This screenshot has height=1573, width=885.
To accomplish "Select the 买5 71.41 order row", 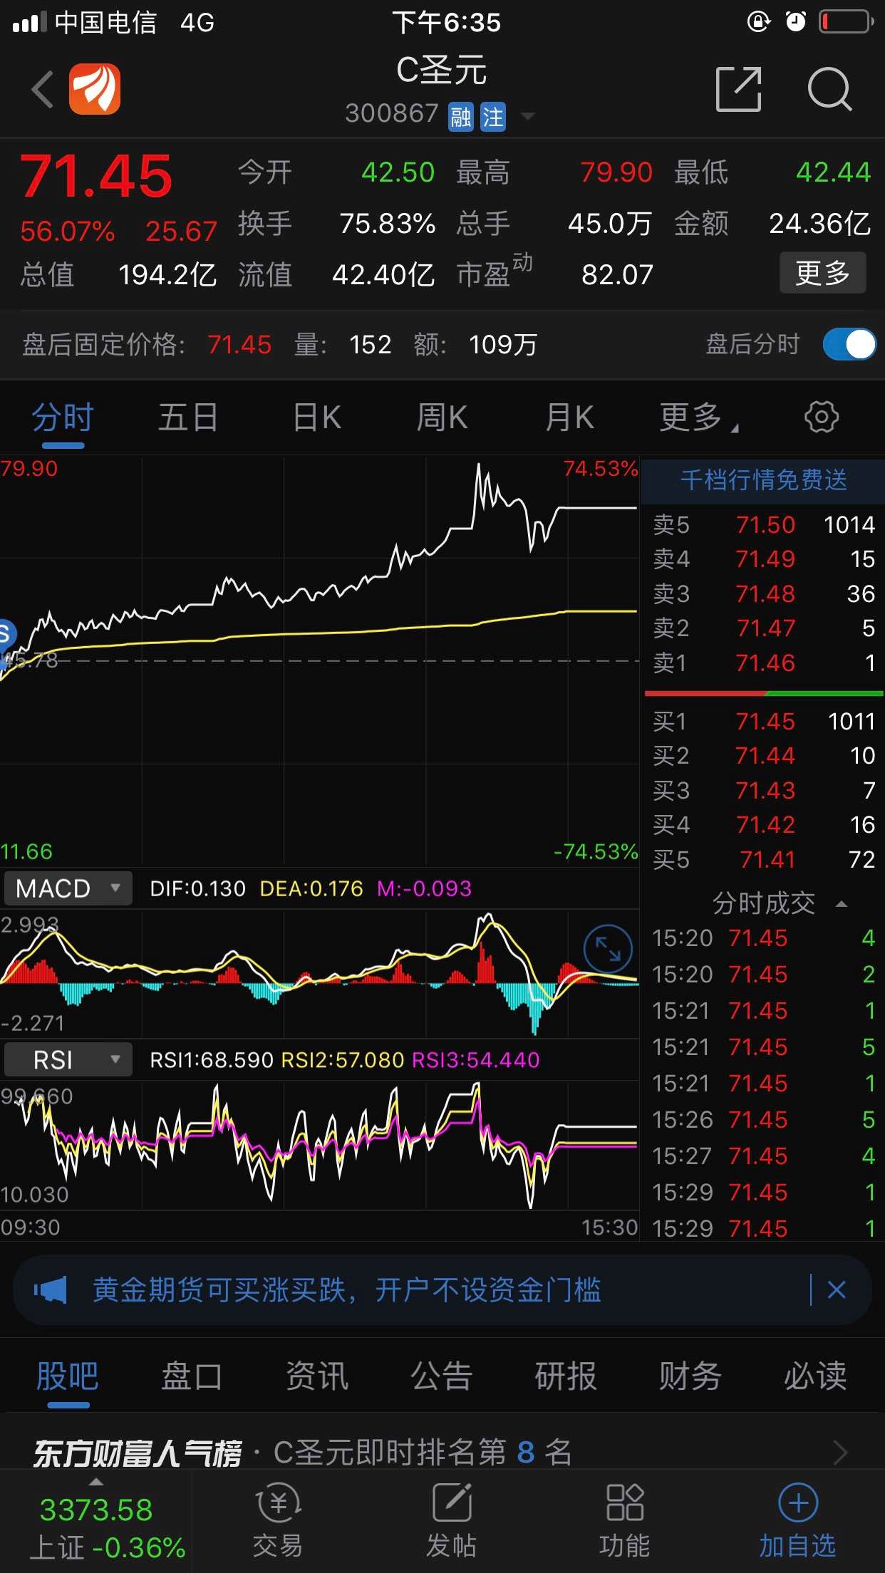I will point(763,859).
